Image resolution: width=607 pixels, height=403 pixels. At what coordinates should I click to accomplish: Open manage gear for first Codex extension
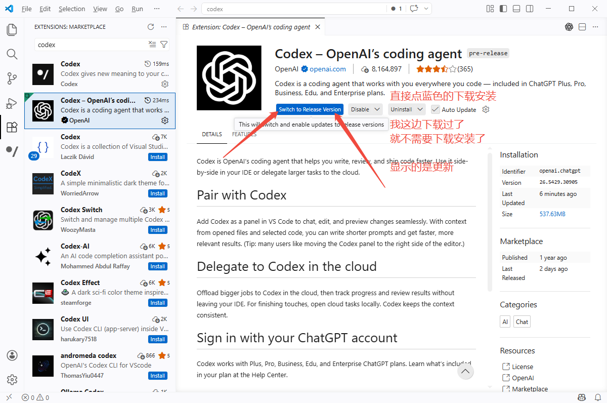coord(165,84)
